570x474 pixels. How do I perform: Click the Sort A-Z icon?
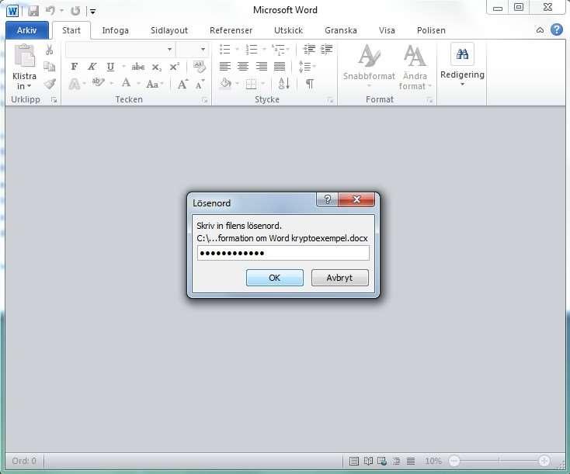click(283, 84)
